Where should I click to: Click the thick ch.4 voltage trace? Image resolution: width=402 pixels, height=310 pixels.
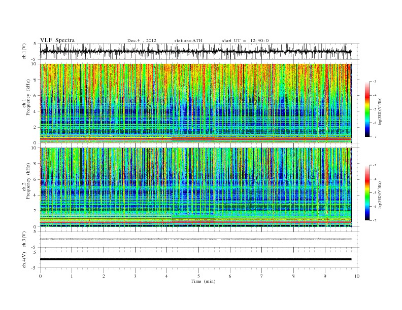click(x=195, y=259)
